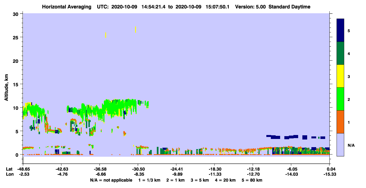The height and width of the screenshot is (188, 366).
Task: Click the orange color bar segment labeled 1
Action: (340, 122)
